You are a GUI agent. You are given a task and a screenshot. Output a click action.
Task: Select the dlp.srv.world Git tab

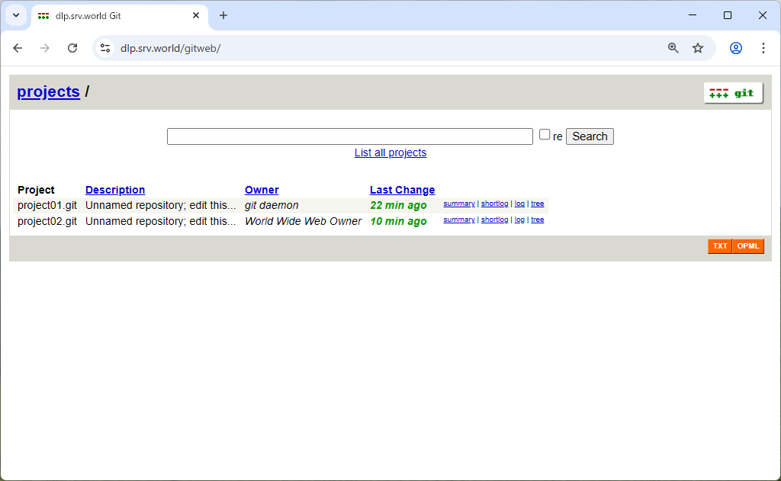point(120,16)
